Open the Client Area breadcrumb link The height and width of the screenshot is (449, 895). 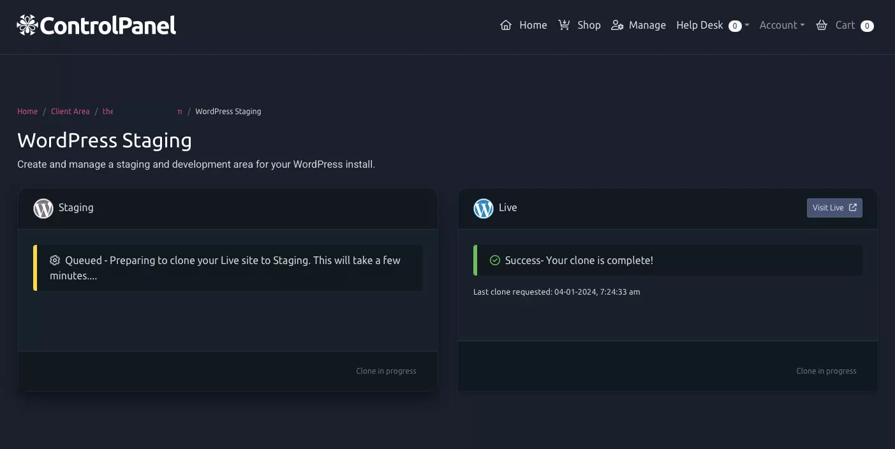point(70,111)
